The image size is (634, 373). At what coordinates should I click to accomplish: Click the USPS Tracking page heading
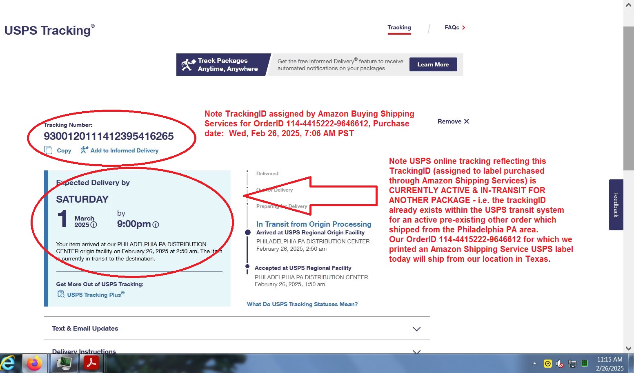pos(49,31)
